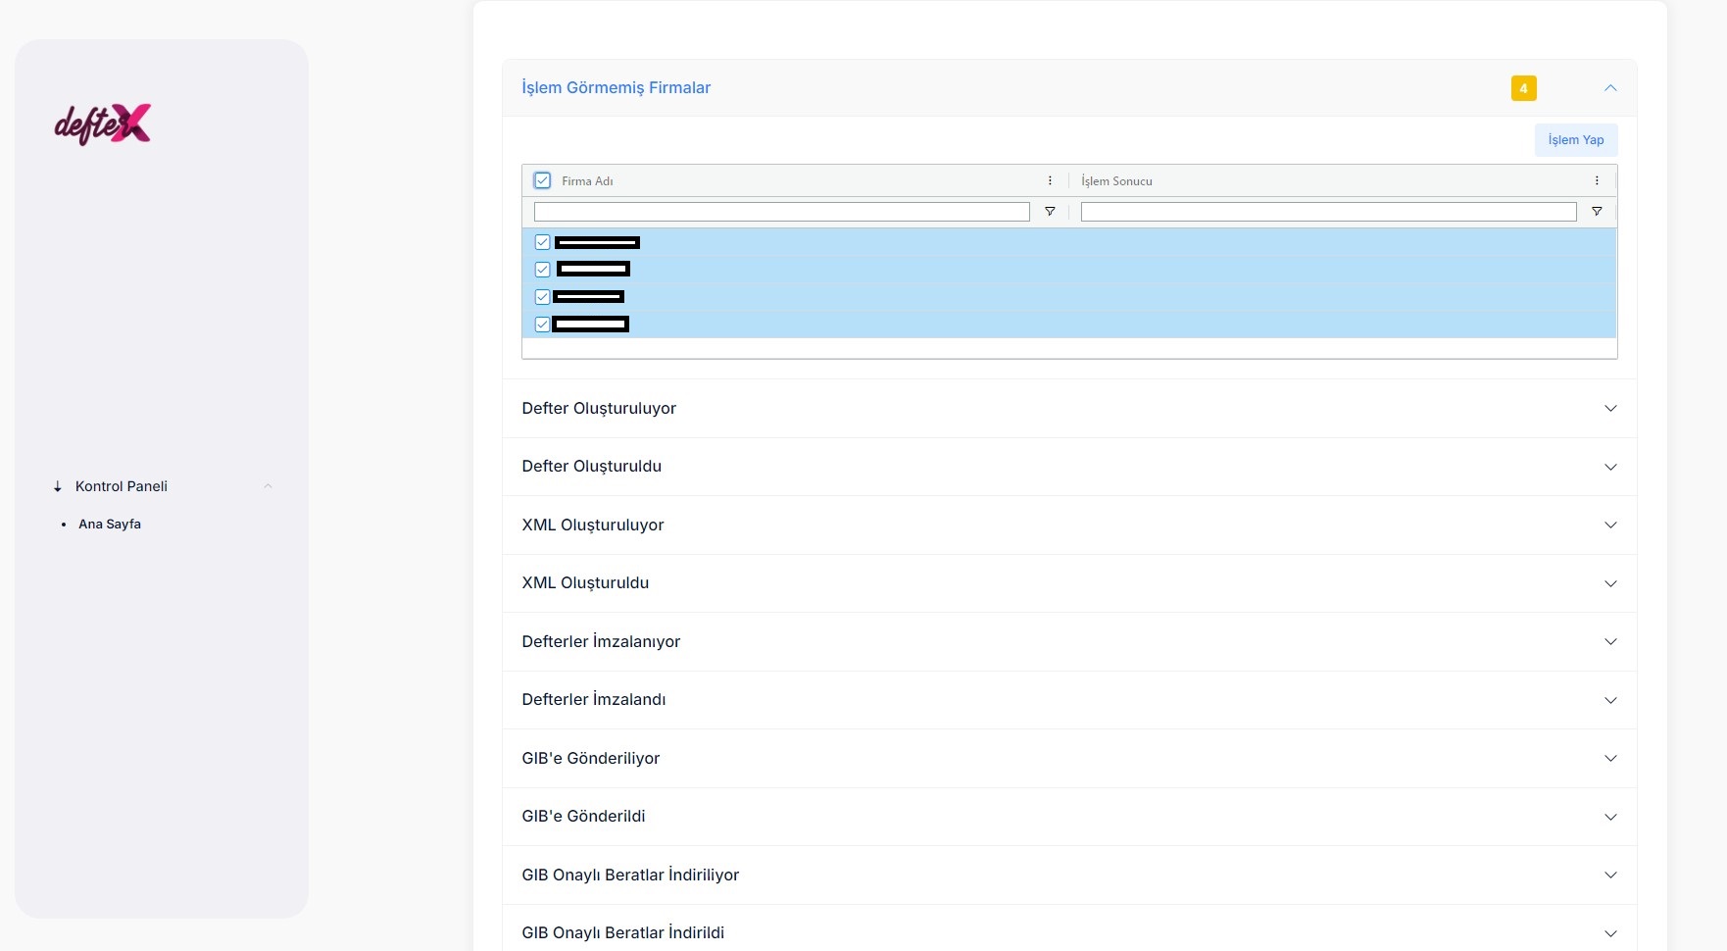The width and height of the screenshot is (1727, 951).
Task: Click the İşlem Sonucu filter funnel icon
Action: [1597, 212]
